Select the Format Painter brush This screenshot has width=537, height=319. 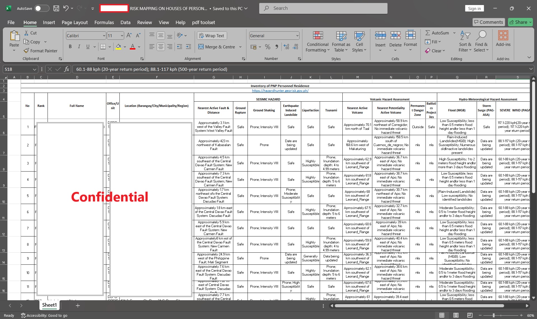[41, 51]
